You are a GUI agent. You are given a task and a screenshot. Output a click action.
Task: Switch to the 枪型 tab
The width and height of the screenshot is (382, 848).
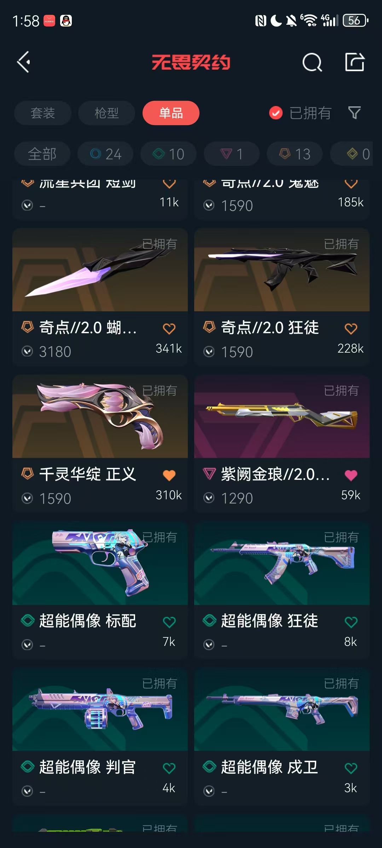coord(106,113)
